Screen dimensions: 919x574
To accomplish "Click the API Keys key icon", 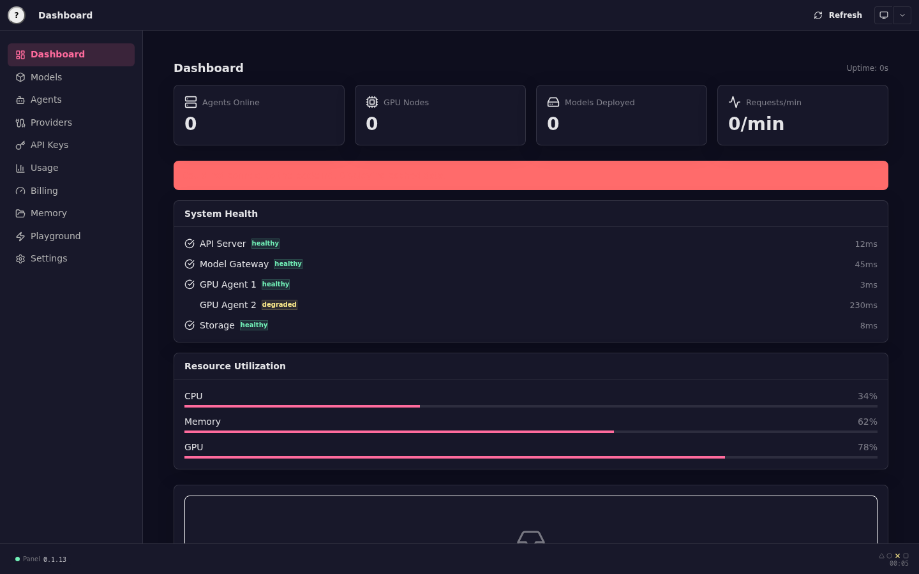I will pos(20,145).
